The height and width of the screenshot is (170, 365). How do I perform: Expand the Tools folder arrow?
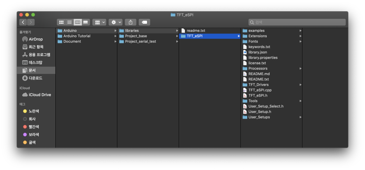coord(301,101)
